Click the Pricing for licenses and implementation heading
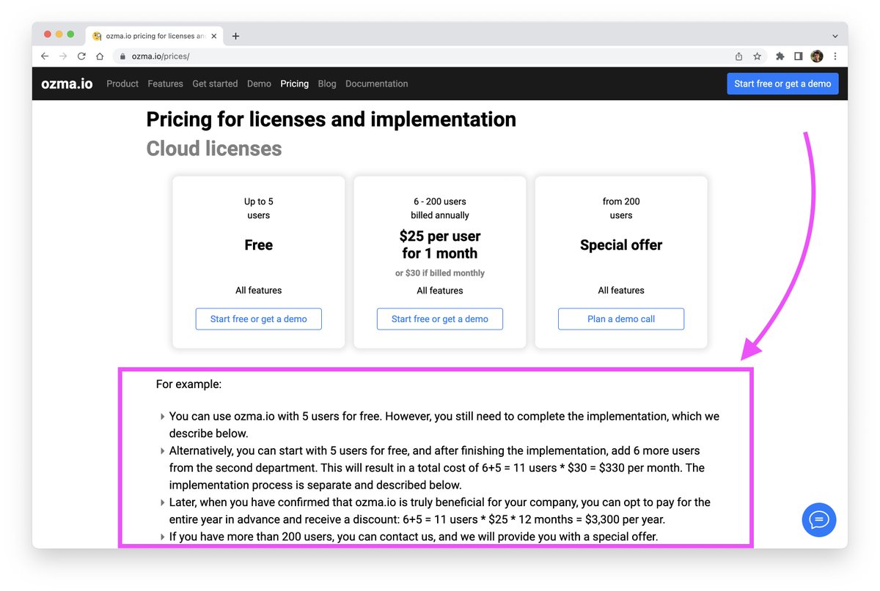Screen dimensions: 880x591 coord(331,119)
